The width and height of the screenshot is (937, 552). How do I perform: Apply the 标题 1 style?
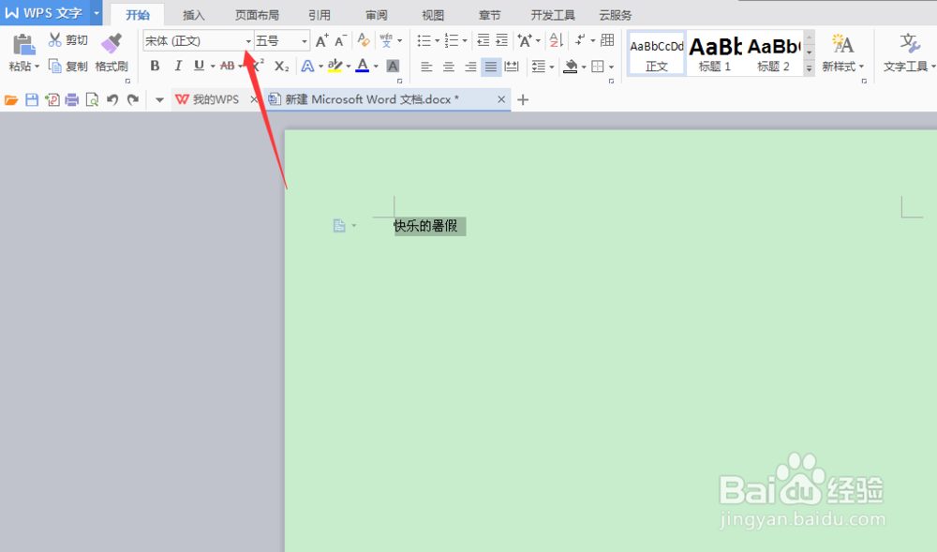[715, 52]
